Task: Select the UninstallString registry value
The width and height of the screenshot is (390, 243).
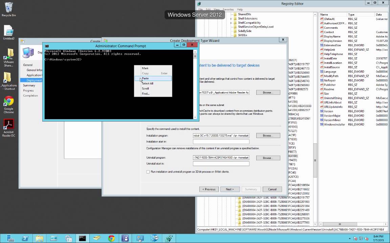Action: click(333, 98)
